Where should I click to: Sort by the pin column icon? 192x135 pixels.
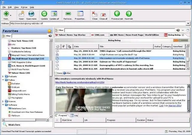[x=63, y=46]
